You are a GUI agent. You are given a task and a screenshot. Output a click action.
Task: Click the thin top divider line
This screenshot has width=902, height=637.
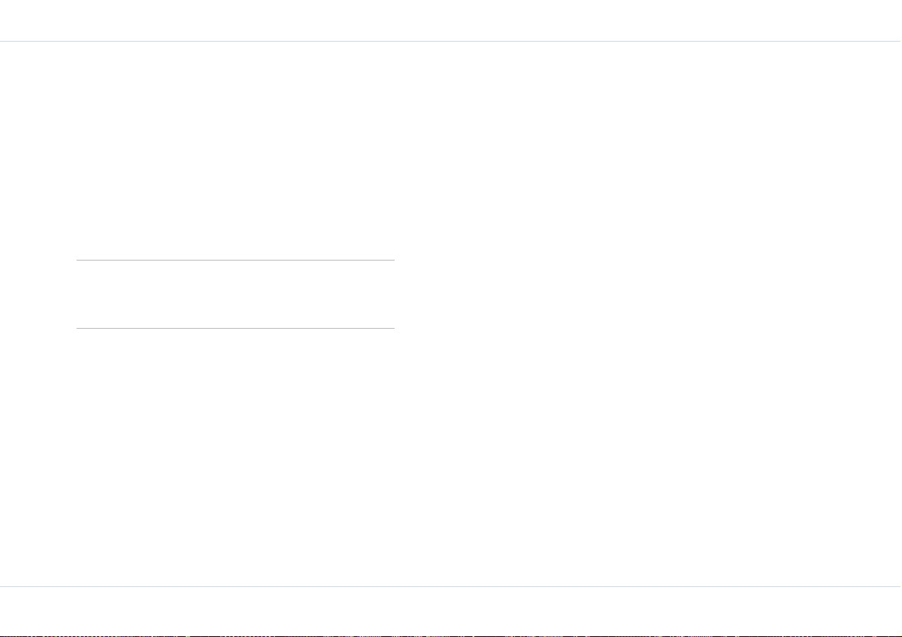(x=451, y=42)
